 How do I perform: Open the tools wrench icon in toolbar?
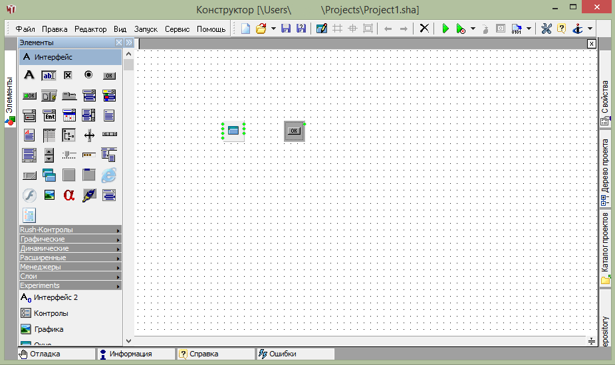tap(546, 29)
